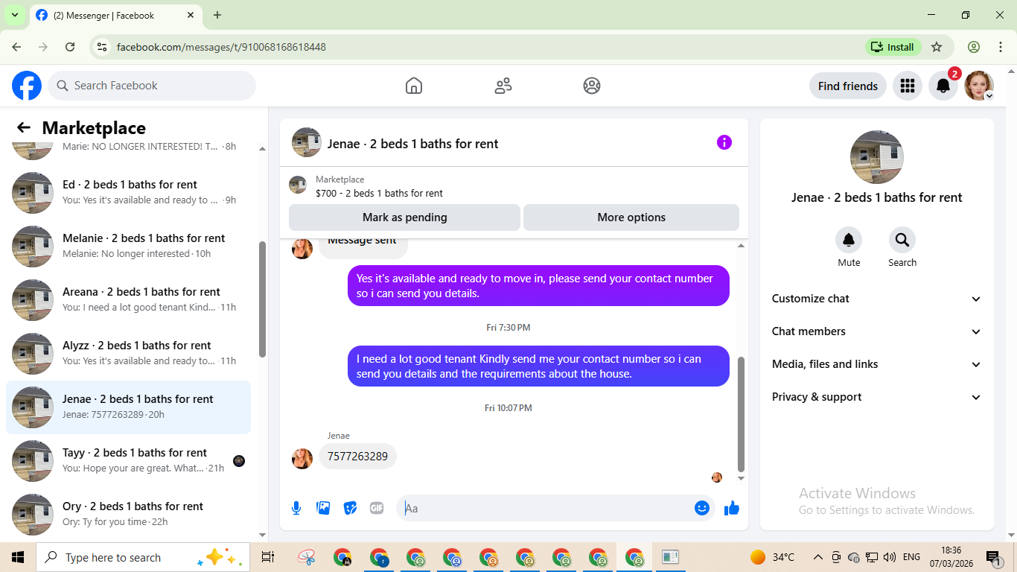Go back using the Marketplace arrow

pyautogui.click(x=24, y=128)
